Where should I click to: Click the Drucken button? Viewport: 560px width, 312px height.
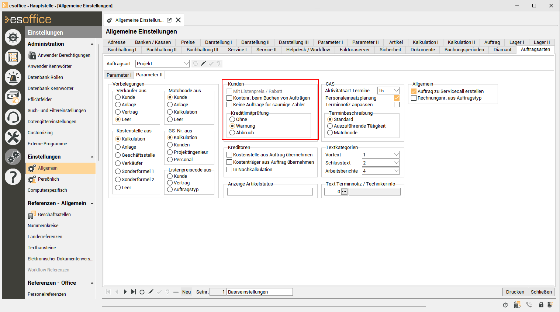tap(515, 292)
